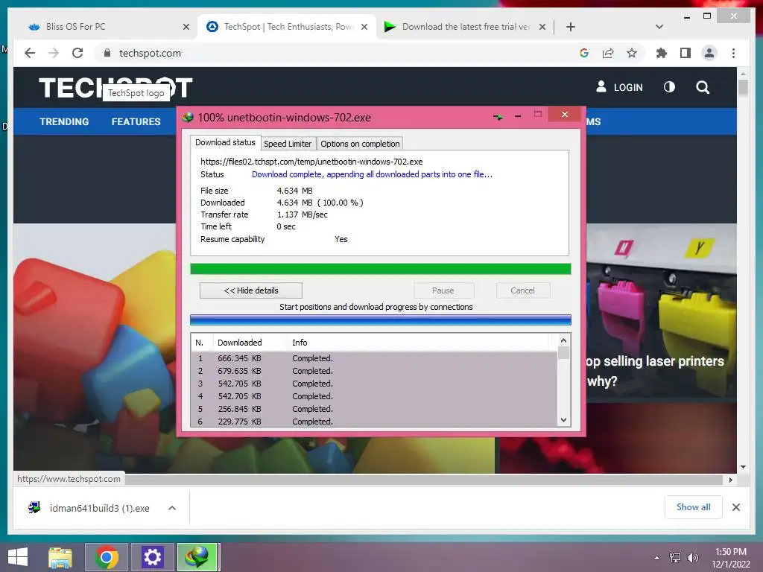Click the green arrow tray icon in IDM title
The width and height of the screenshot is (763, 572).
pyautogui.click(x=498, y=117)
